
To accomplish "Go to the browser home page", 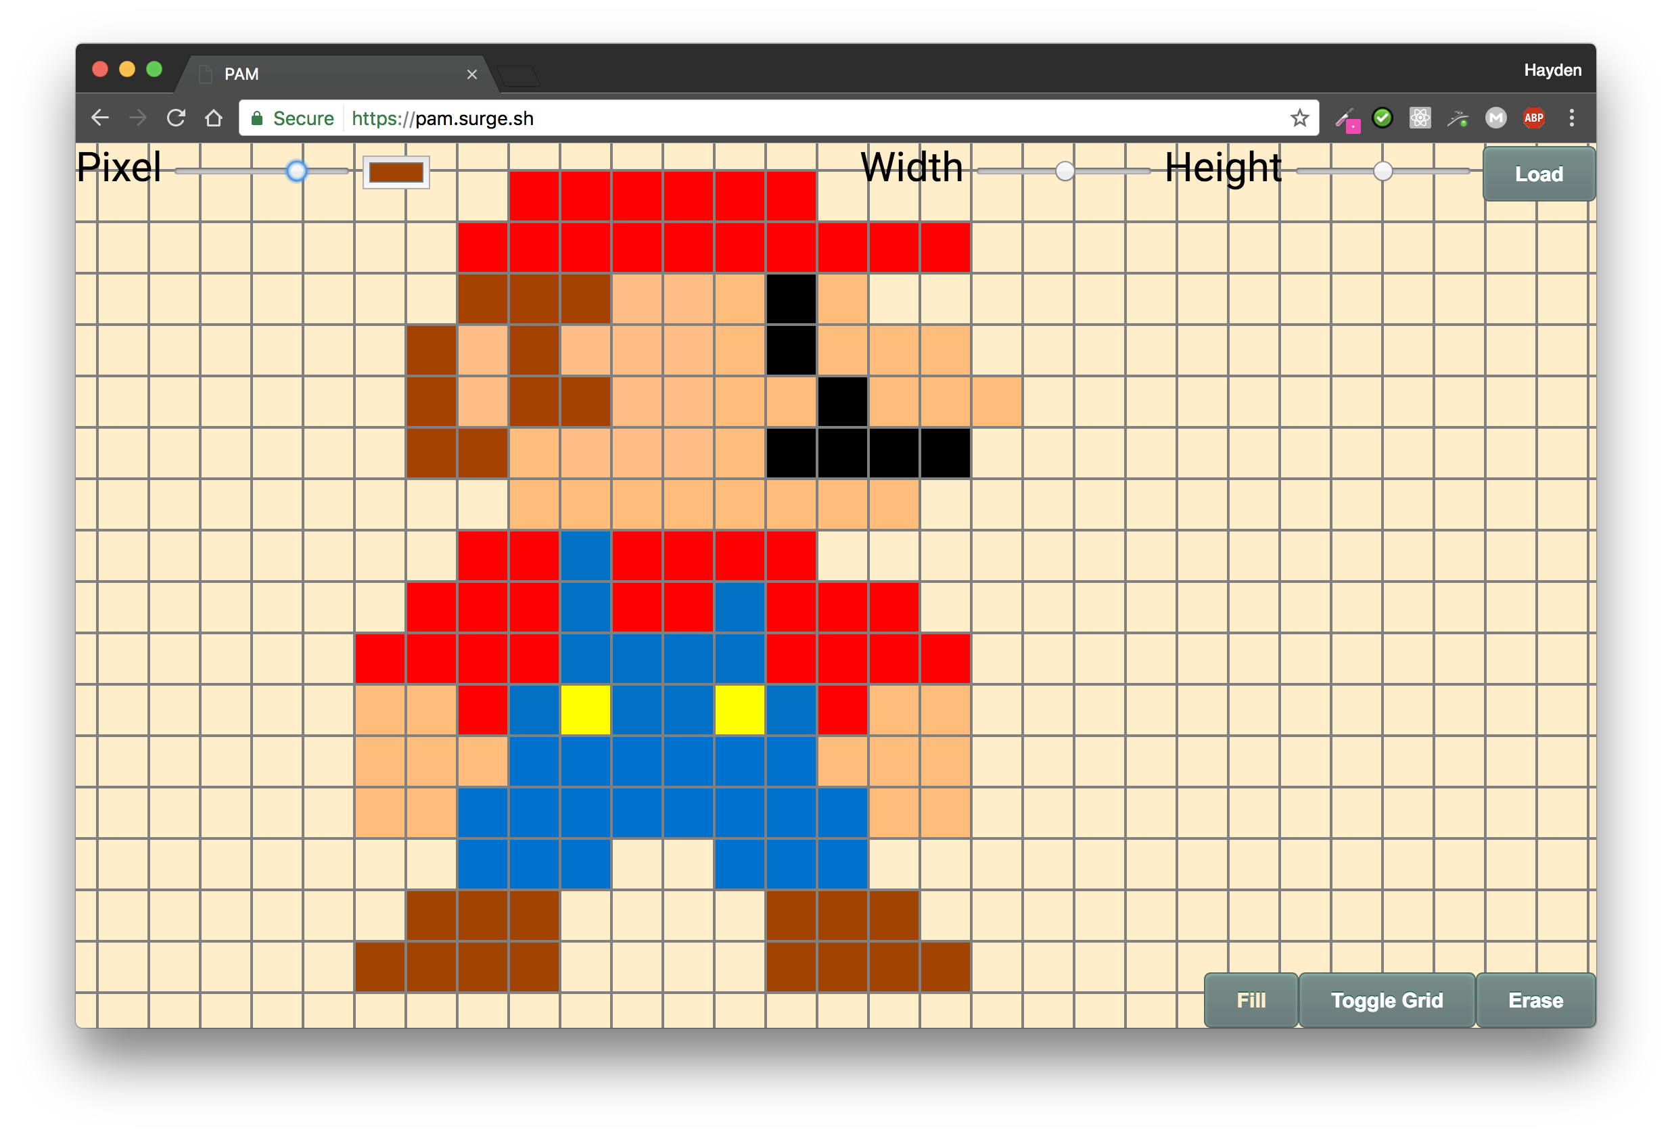I will (x=214, y=118).
